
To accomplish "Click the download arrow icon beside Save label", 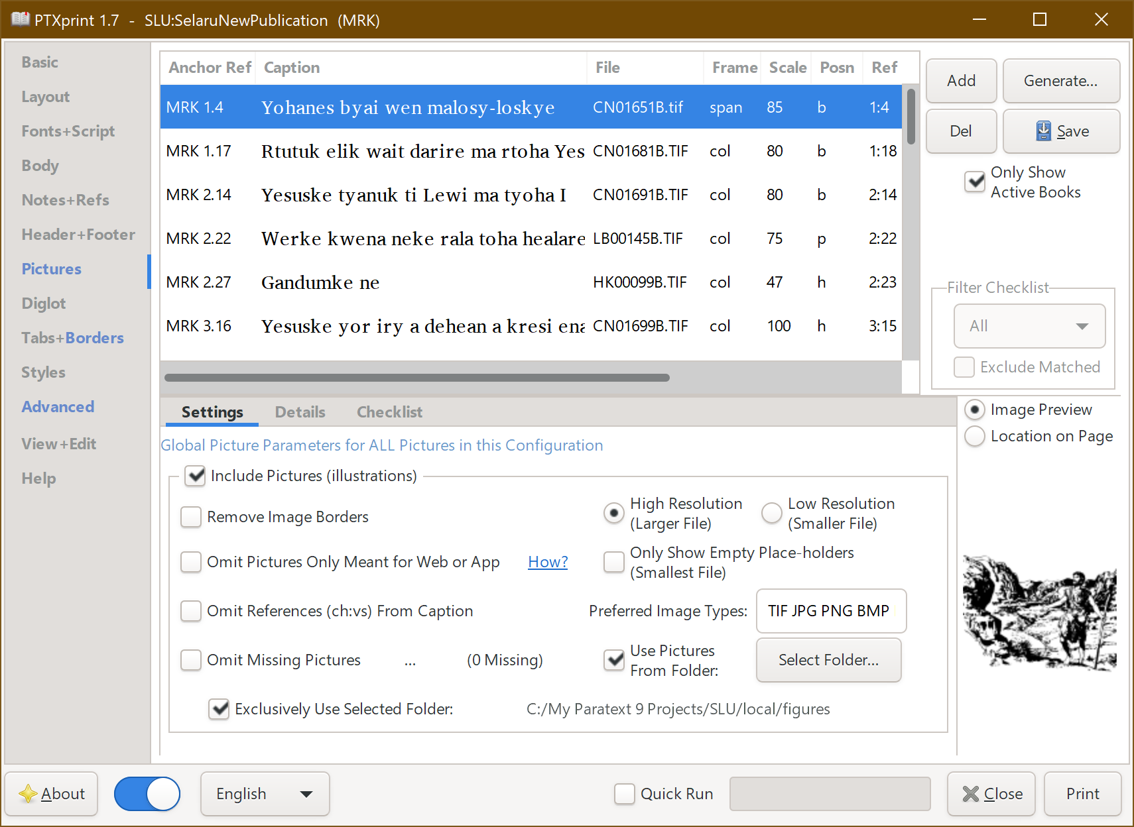I will tap(1044, 131).
